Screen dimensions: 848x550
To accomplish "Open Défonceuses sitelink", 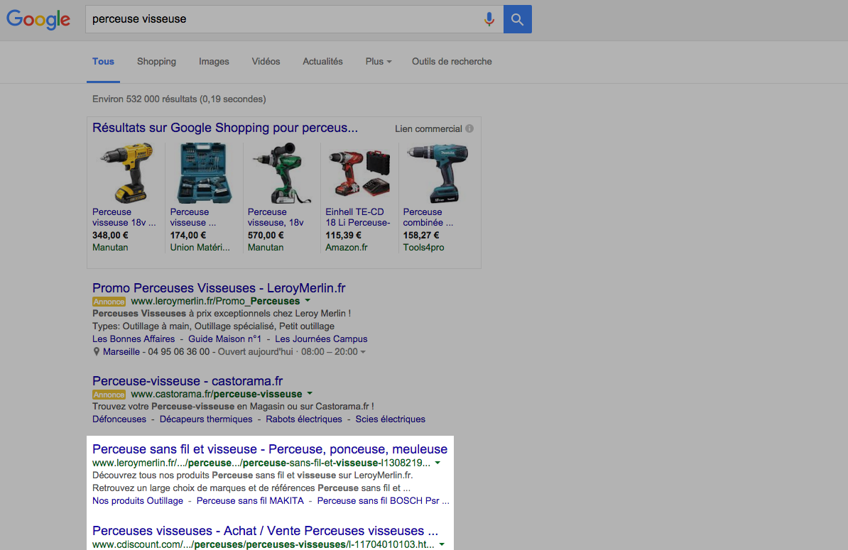I will [119, 419].
